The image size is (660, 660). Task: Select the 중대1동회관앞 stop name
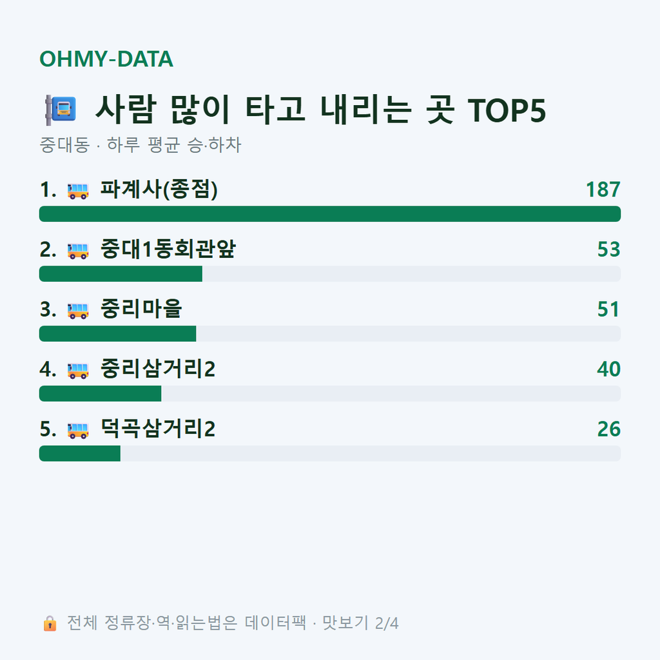point(168,249)
